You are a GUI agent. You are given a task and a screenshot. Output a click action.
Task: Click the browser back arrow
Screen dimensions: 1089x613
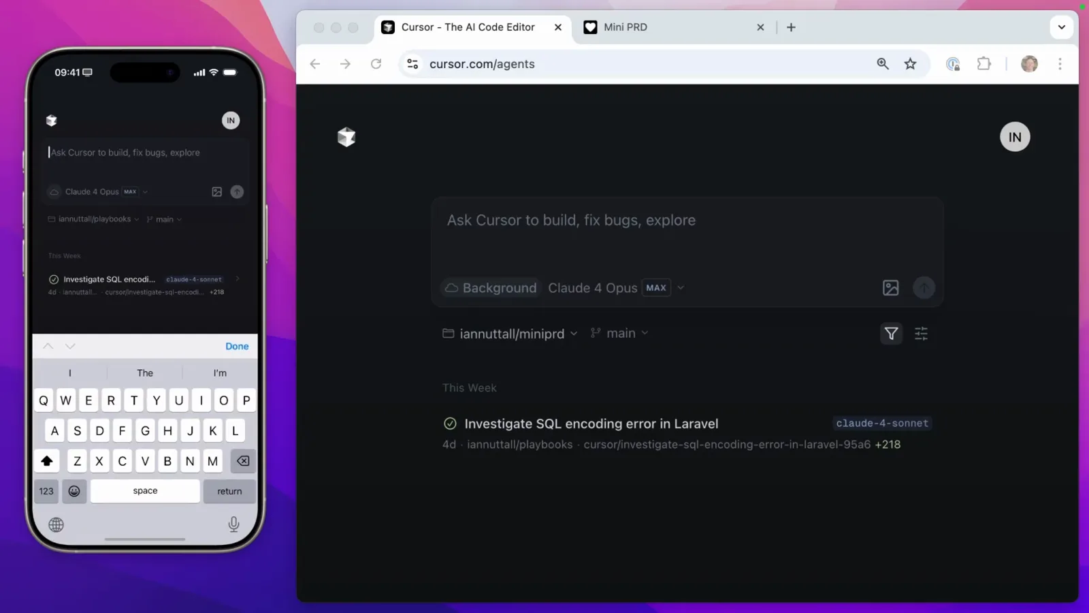coord(314,64)
